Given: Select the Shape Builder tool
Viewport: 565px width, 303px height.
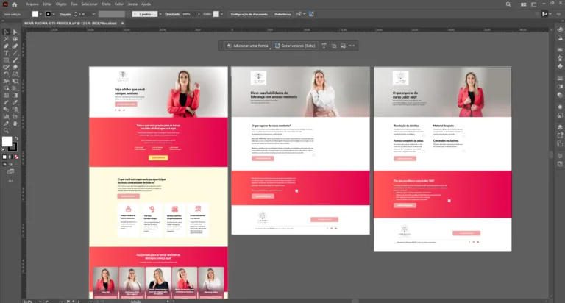Looking at the screenshot, I should coord(6,88).
